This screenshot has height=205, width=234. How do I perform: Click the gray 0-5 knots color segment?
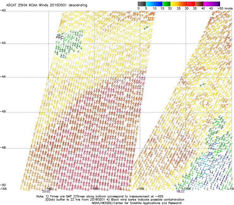click(x=142, y=4)
